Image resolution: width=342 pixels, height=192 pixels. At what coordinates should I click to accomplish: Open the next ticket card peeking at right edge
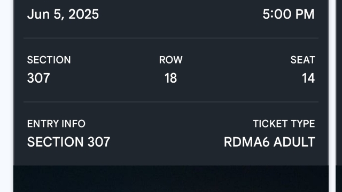tap(339, 96)
